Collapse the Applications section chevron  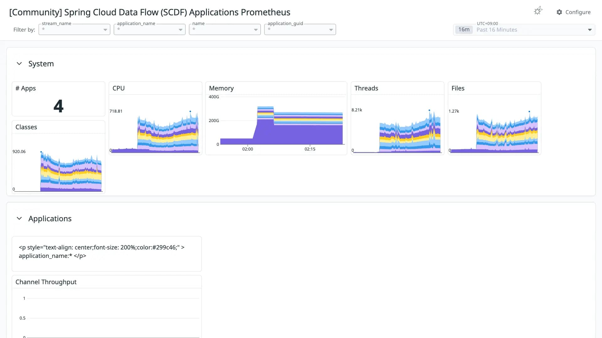(19, 218)
